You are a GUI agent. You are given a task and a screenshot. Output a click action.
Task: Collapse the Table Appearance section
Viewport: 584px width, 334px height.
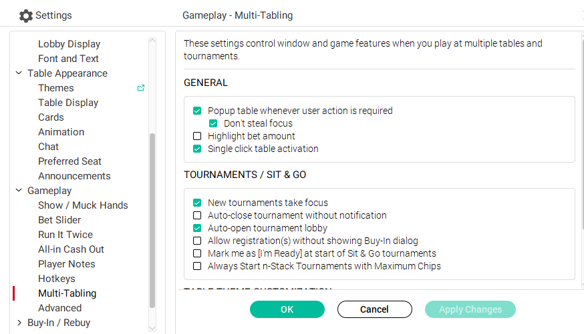pos(19,73)
